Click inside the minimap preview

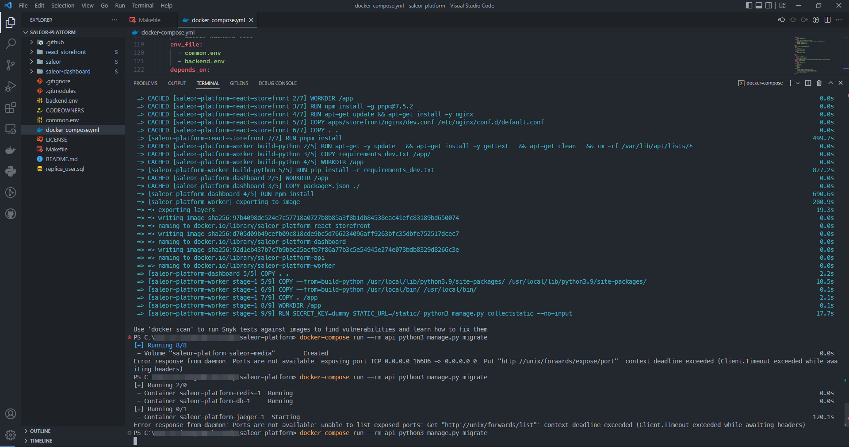pos(814,55)
